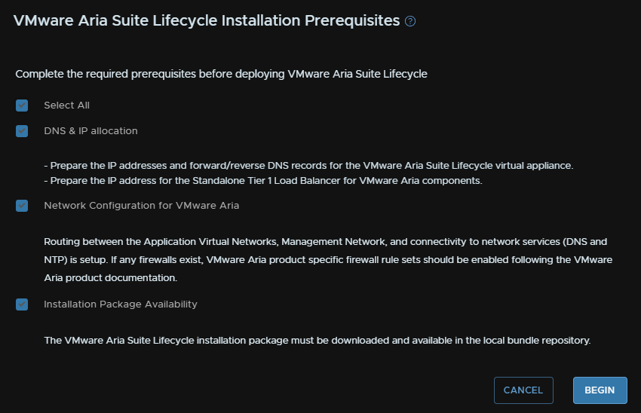Open the help icon beside the dialog title
641x413 pixels.
tap(410, 21)
